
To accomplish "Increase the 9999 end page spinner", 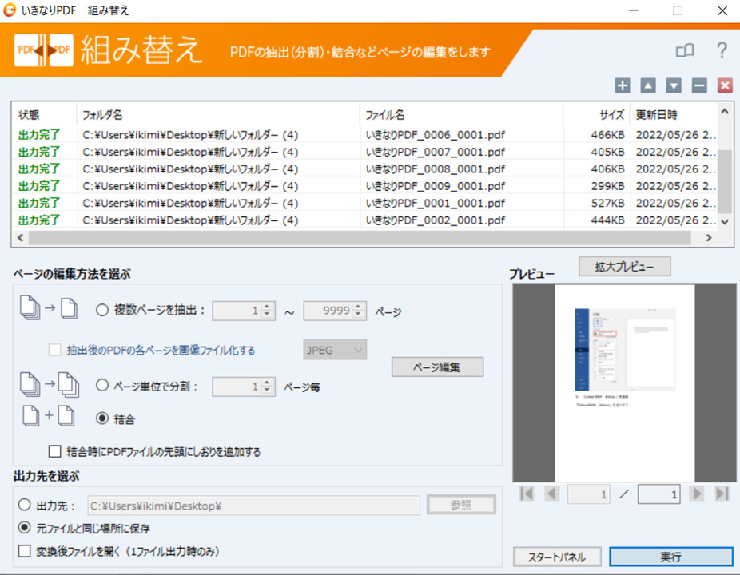I will [359, 306].
